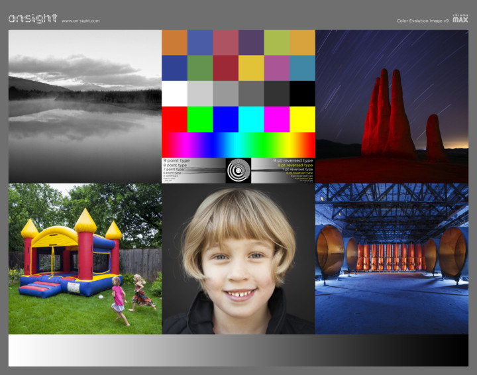This screenshot has height=375, width=477.
Task: Click the Color Evaluation Image v9 label
Action: [x=423, y=21]
